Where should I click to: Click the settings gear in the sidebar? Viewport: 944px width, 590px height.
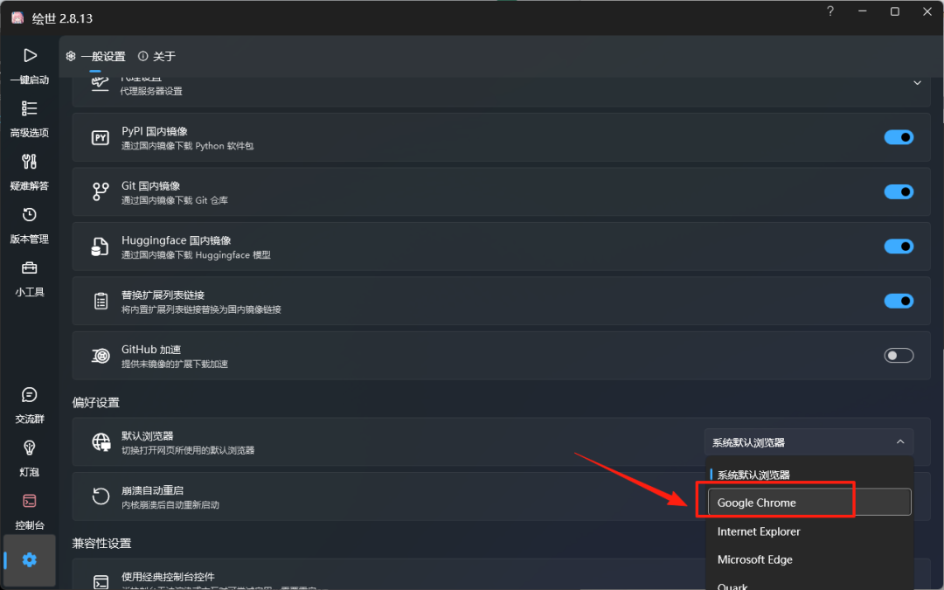tap(30, 559)
